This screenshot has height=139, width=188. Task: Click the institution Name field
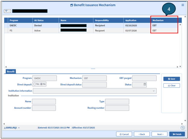(x=44, y=101)
